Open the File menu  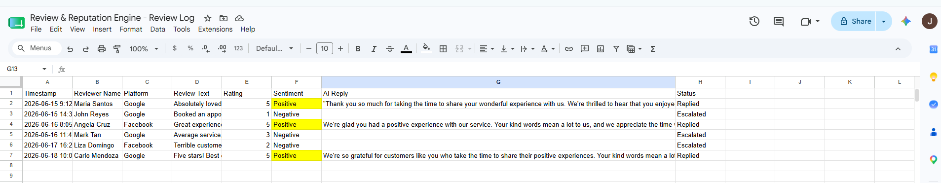click(36, 29)
